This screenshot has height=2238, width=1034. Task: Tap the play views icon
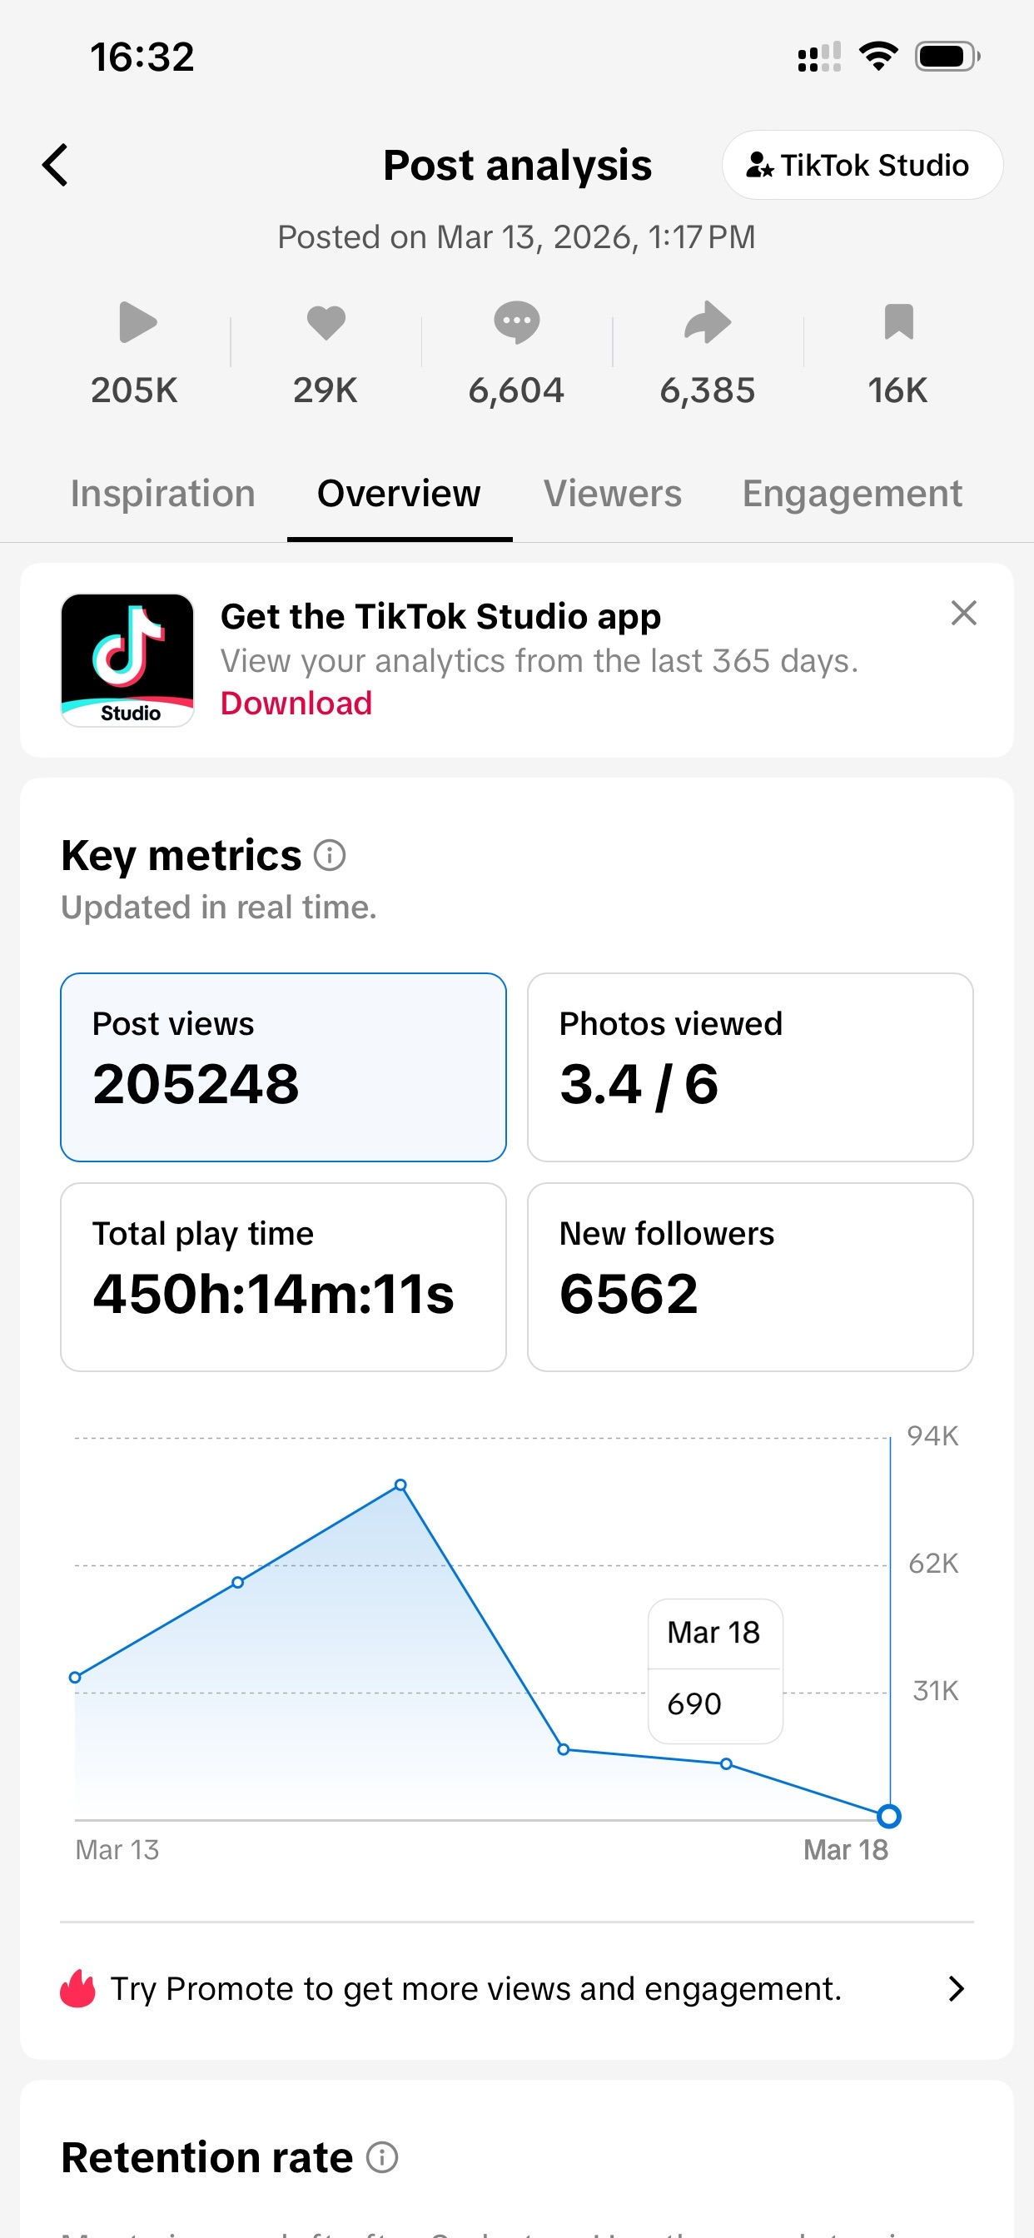click(x=137, y=322)
